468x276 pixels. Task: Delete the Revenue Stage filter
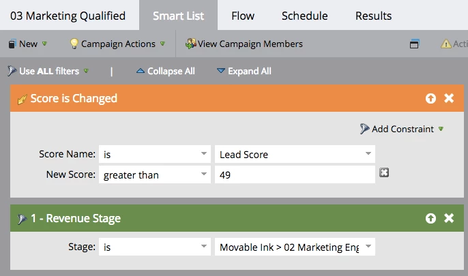[x=449, y=219]
